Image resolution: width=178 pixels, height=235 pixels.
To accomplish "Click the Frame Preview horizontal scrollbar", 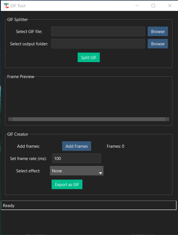I will pos(89,119).
